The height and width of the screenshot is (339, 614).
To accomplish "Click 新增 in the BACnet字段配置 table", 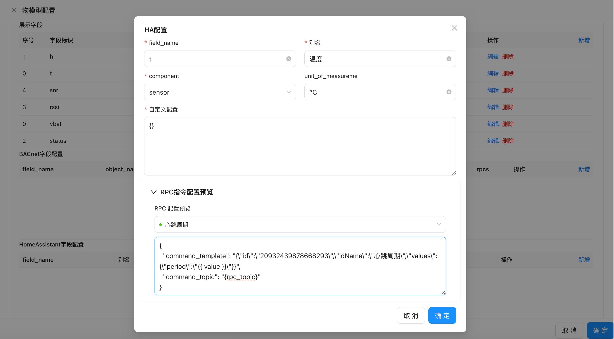I will pyautogui.click(x=584, y=169).
